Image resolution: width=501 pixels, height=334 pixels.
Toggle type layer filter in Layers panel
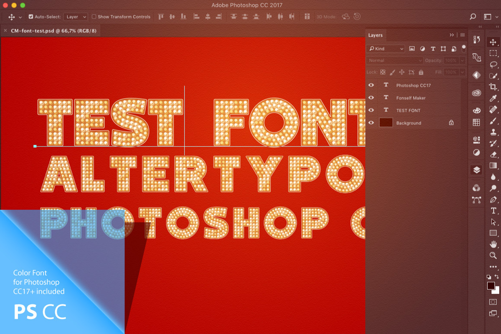[x=433, y=49]
